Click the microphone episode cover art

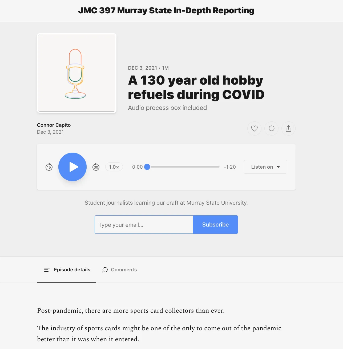(x=77, y=73)
